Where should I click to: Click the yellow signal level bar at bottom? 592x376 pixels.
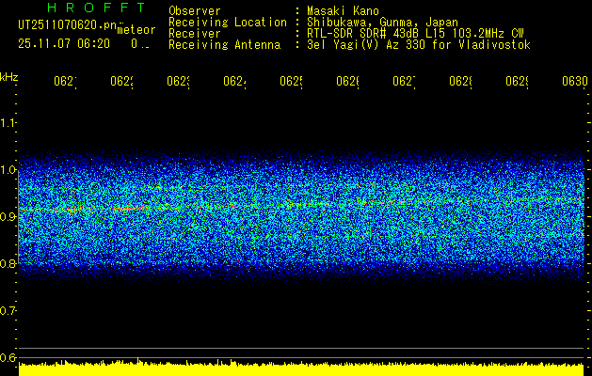(301, 368)
